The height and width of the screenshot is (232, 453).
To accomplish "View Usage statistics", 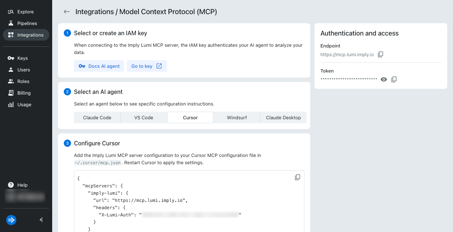I will coord(24,104).
